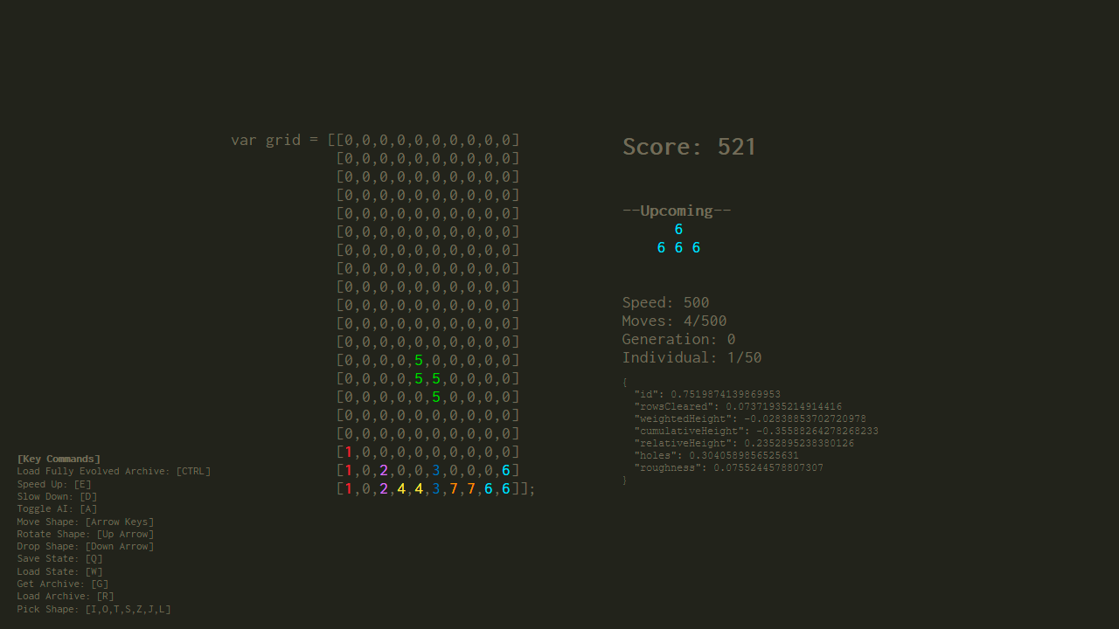Click the top cyan 6 in Upcoming piece

coord(678,230)
